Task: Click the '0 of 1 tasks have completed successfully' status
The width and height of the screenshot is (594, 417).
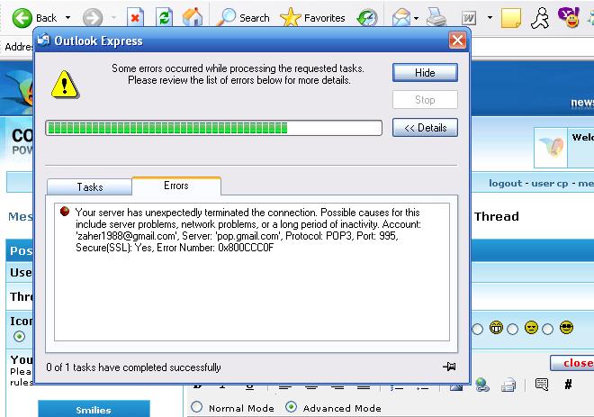Action: click(133, 367)
